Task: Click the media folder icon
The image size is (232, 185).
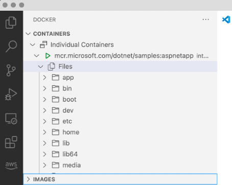Action: click(x=56, y=165)
